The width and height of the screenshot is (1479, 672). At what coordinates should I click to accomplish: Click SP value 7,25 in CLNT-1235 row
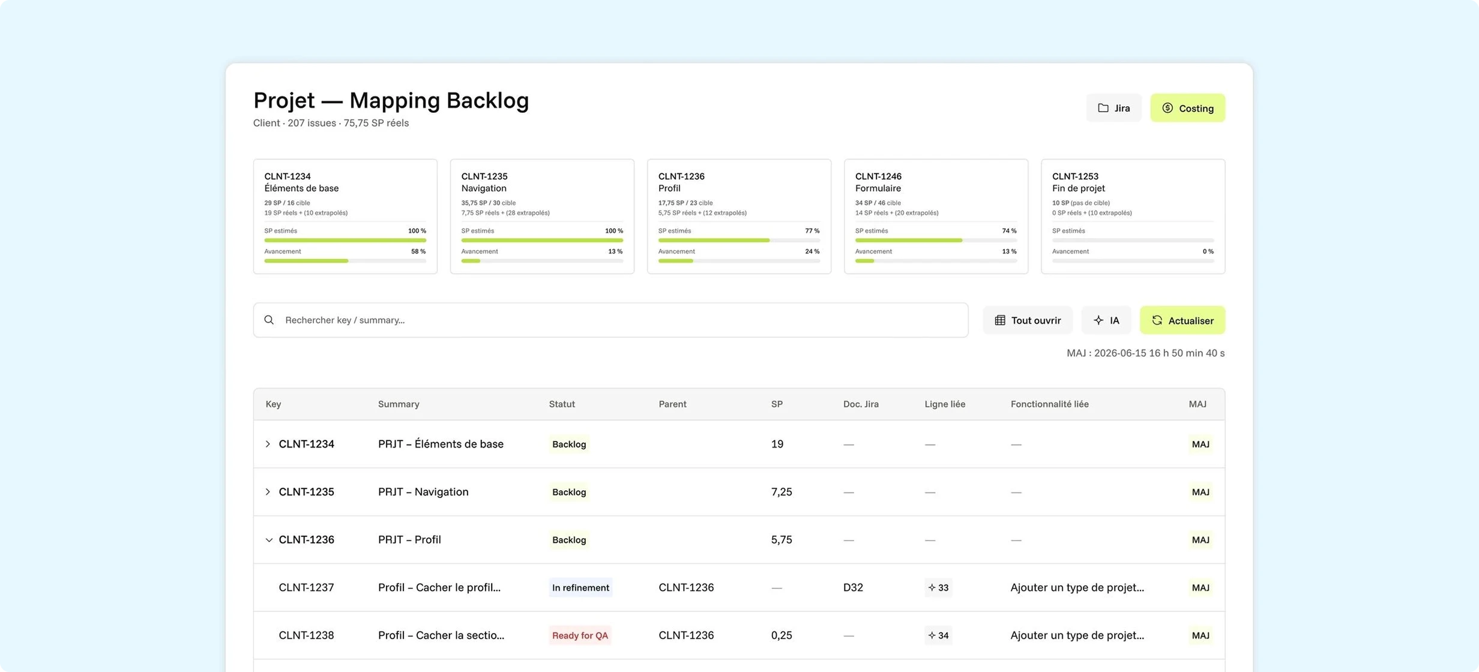coord(782,492)
